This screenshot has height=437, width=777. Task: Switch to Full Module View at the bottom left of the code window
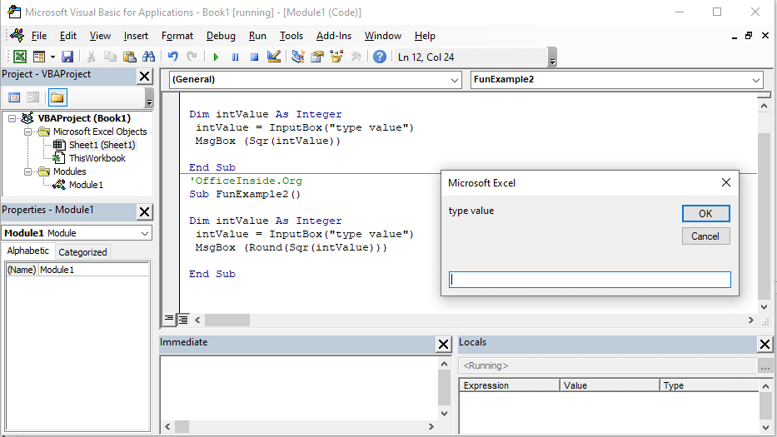(x=183, y=319)
